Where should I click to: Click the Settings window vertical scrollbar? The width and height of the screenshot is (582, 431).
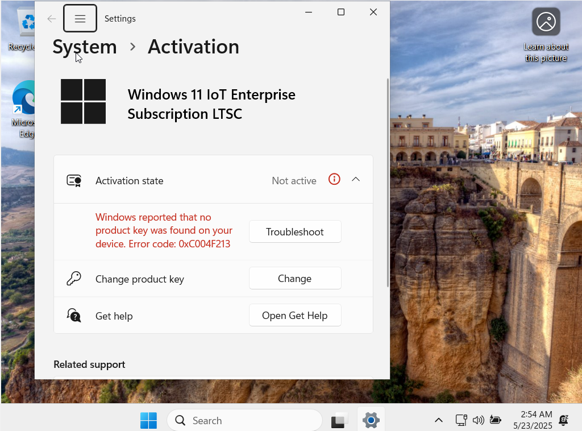[x=388, y=182]
